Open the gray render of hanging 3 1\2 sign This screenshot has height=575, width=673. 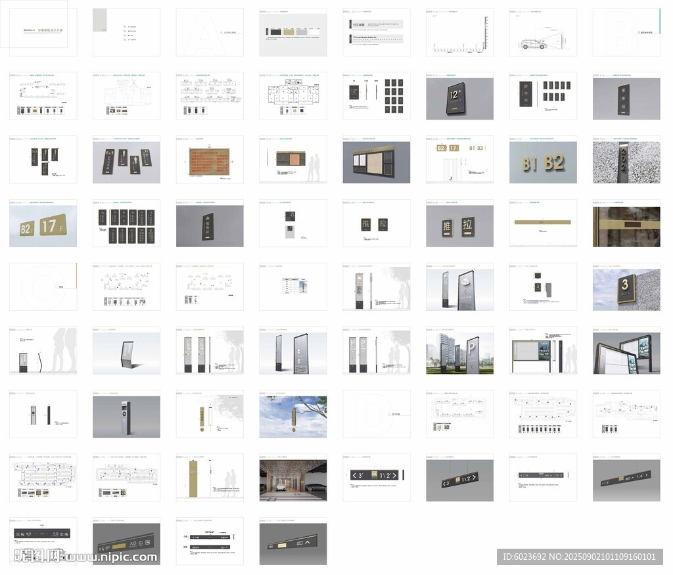pyautogui.click(x=459, y=478)
